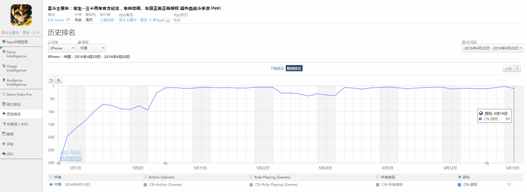Click the CN-游戏 blue swatch in the legend

coord(459,185)
